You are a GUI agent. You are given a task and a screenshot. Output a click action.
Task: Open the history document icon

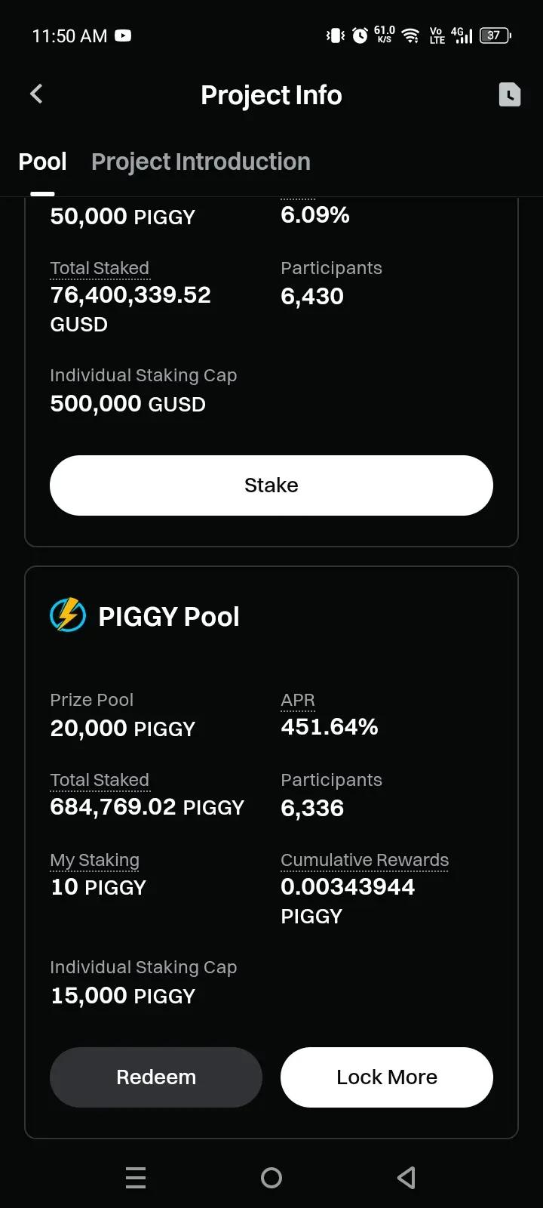point(510,94)
